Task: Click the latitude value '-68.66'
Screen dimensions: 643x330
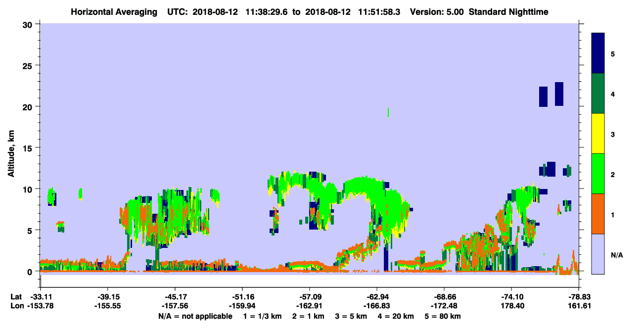Action: click(444, 297)
